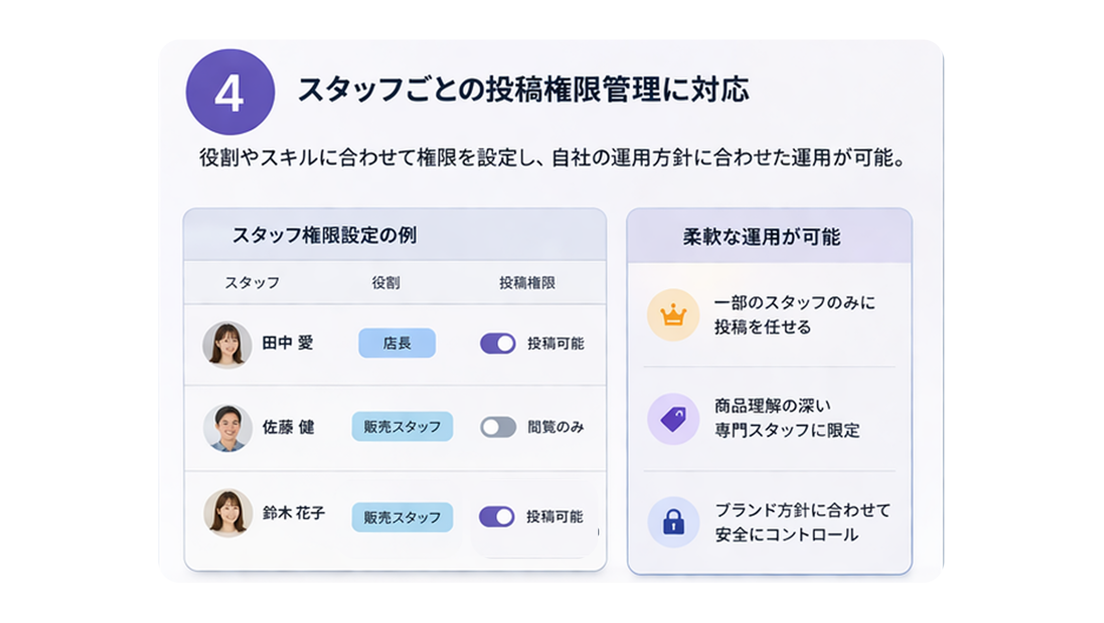
Task: Click the 柔軟な運用が可能 panel heading
Action: pos(761,237)
